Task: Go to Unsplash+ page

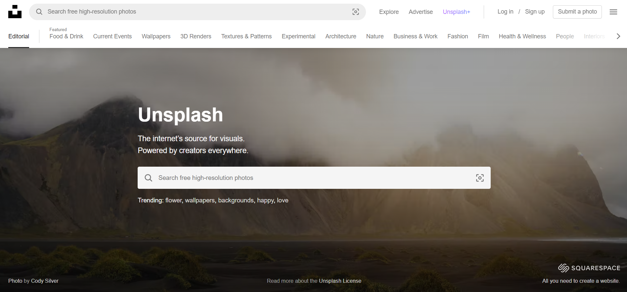Action: tap(456, 12)
